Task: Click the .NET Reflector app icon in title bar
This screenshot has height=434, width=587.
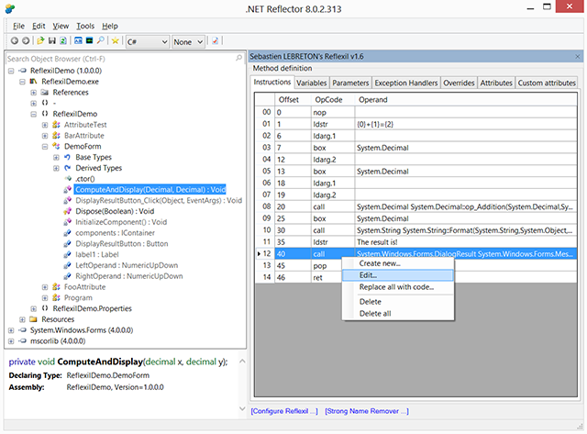Action: click(x=10, y=8)
